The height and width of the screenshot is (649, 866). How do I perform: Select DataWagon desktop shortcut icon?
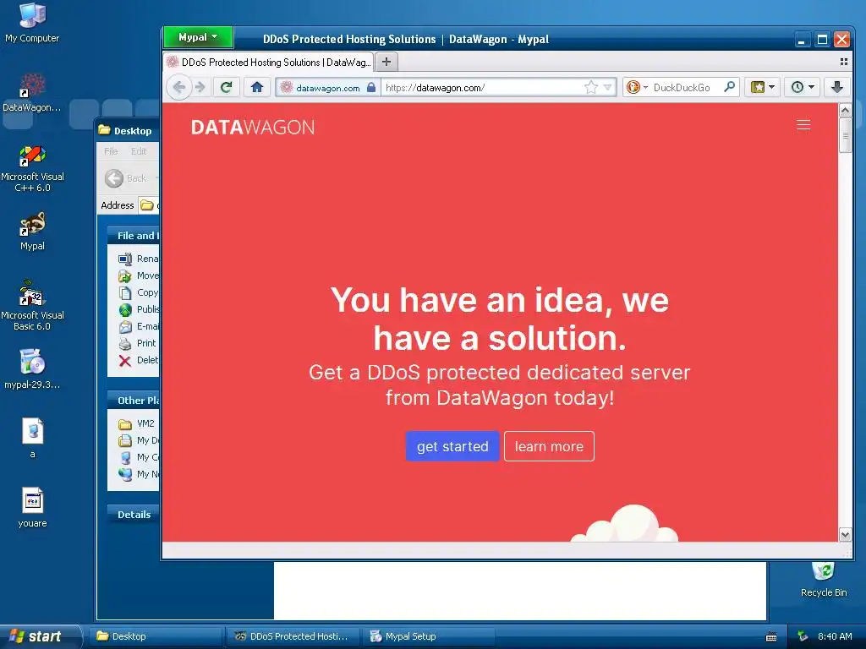[x=32, y=92]
